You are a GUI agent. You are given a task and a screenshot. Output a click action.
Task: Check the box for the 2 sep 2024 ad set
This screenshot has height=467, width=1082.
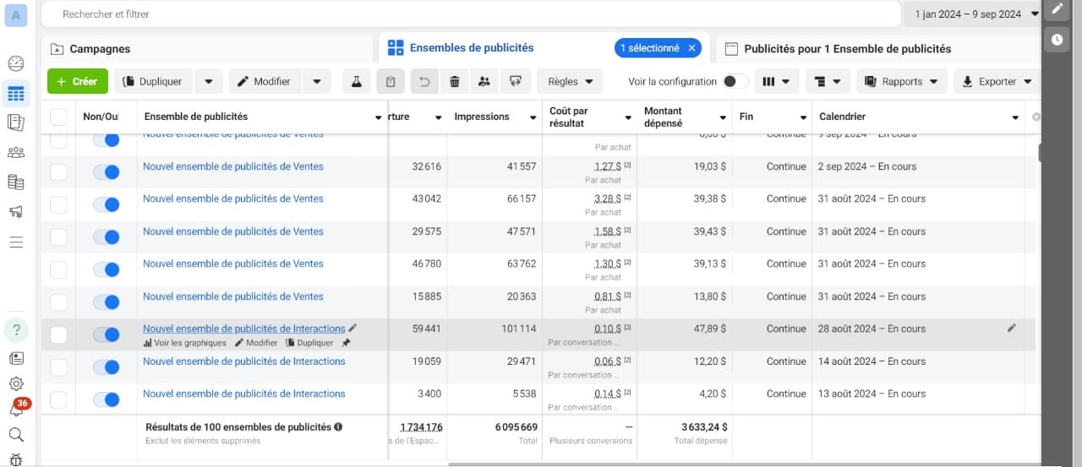coord(58,172)
